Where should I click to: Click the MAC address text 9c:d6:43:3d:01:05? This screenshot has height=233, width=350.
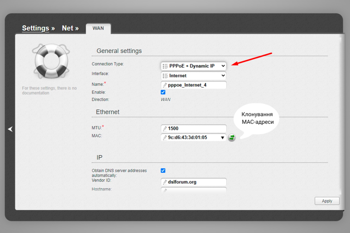(187, 137)
